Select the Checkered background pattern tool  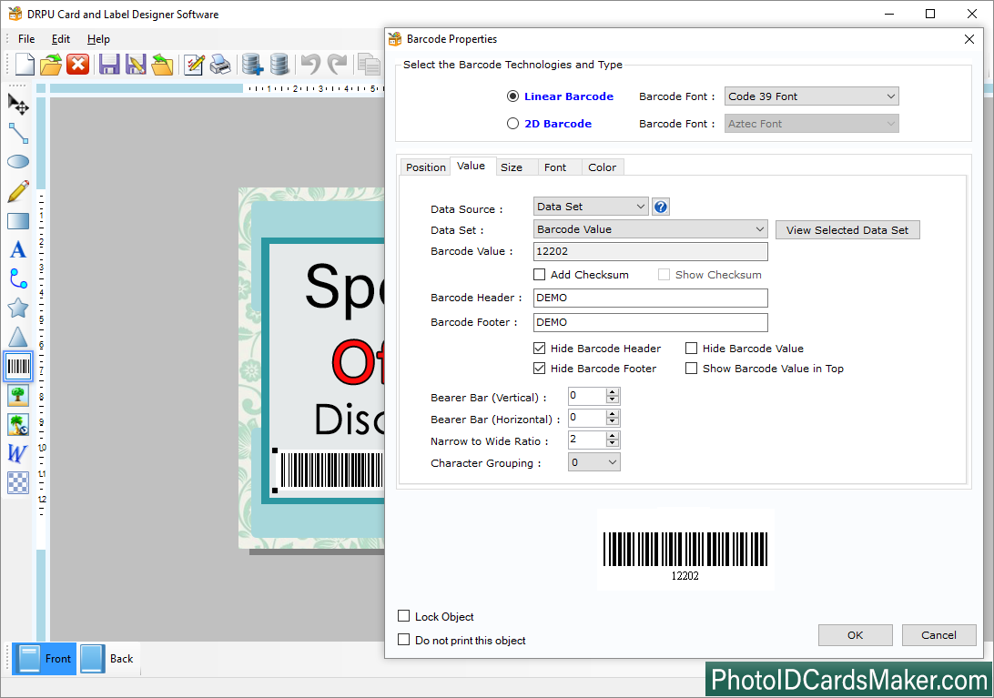coord(18,483)
